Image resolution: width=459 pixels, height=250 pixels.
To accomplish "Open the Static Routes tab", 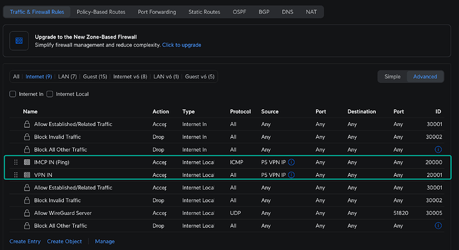I will tap(204, 12).
